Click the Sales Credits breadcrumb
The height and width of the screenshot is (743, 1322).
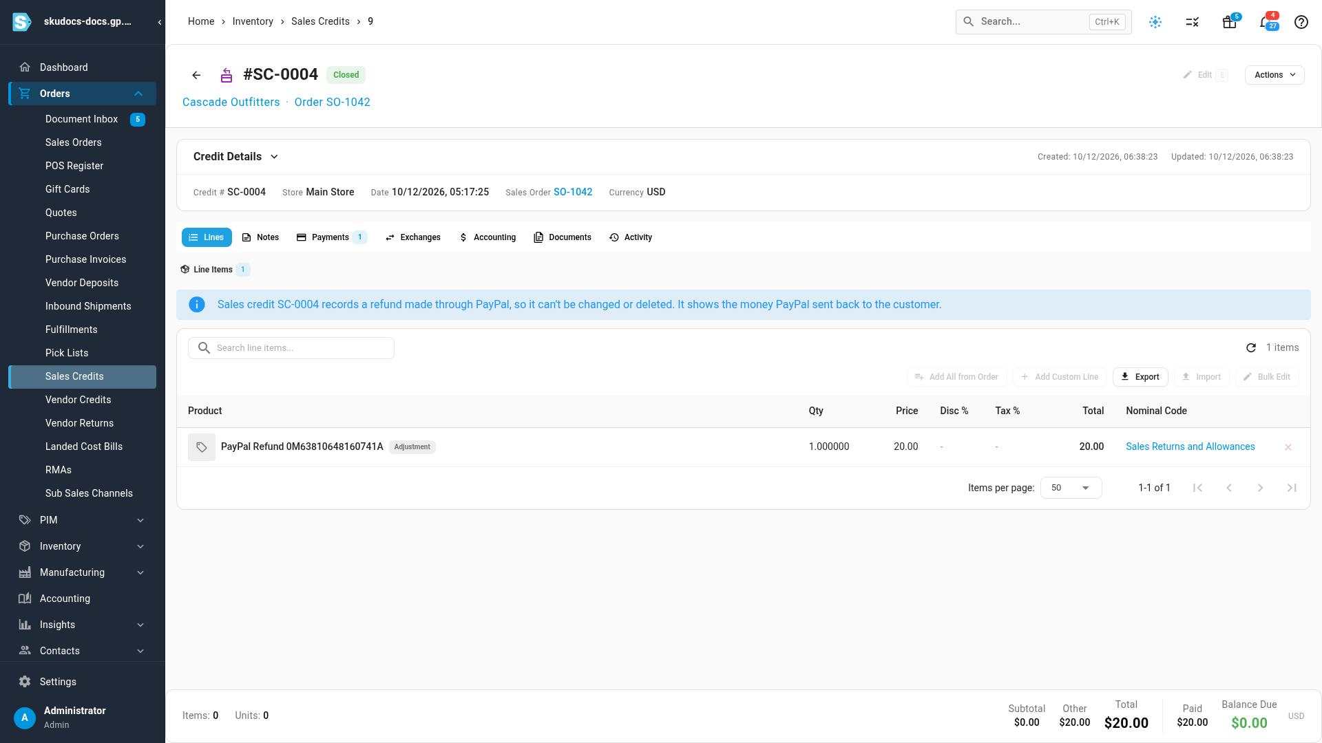click(x=320, y=22)
